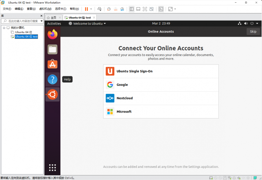Click the Help icon in dock

(x=52, y=79)
